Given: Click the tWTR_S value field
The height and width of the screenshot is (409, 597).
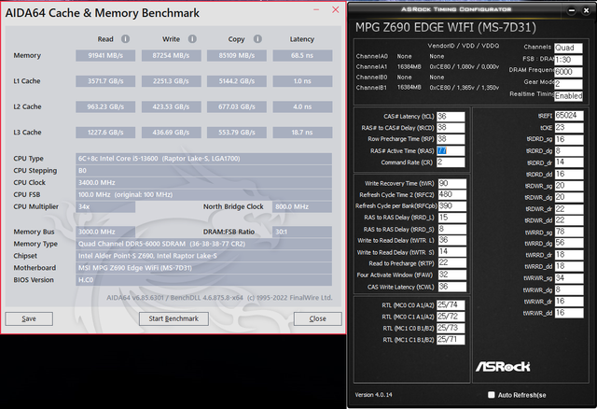Looking at the screenshot, I should pos(451,252).
